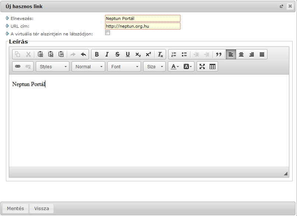
Task: Toggle Underline formatting
Action: pos(128,54)
